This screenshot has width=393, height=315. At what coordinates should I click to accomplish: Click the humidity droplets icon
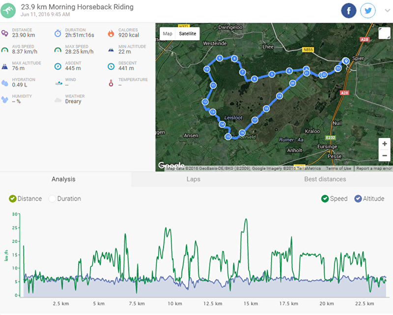[x=5, y=100]
